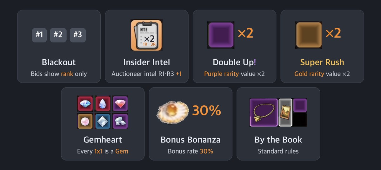Open the Blackout rule card title
381x170 pixels.
point(59,62)
